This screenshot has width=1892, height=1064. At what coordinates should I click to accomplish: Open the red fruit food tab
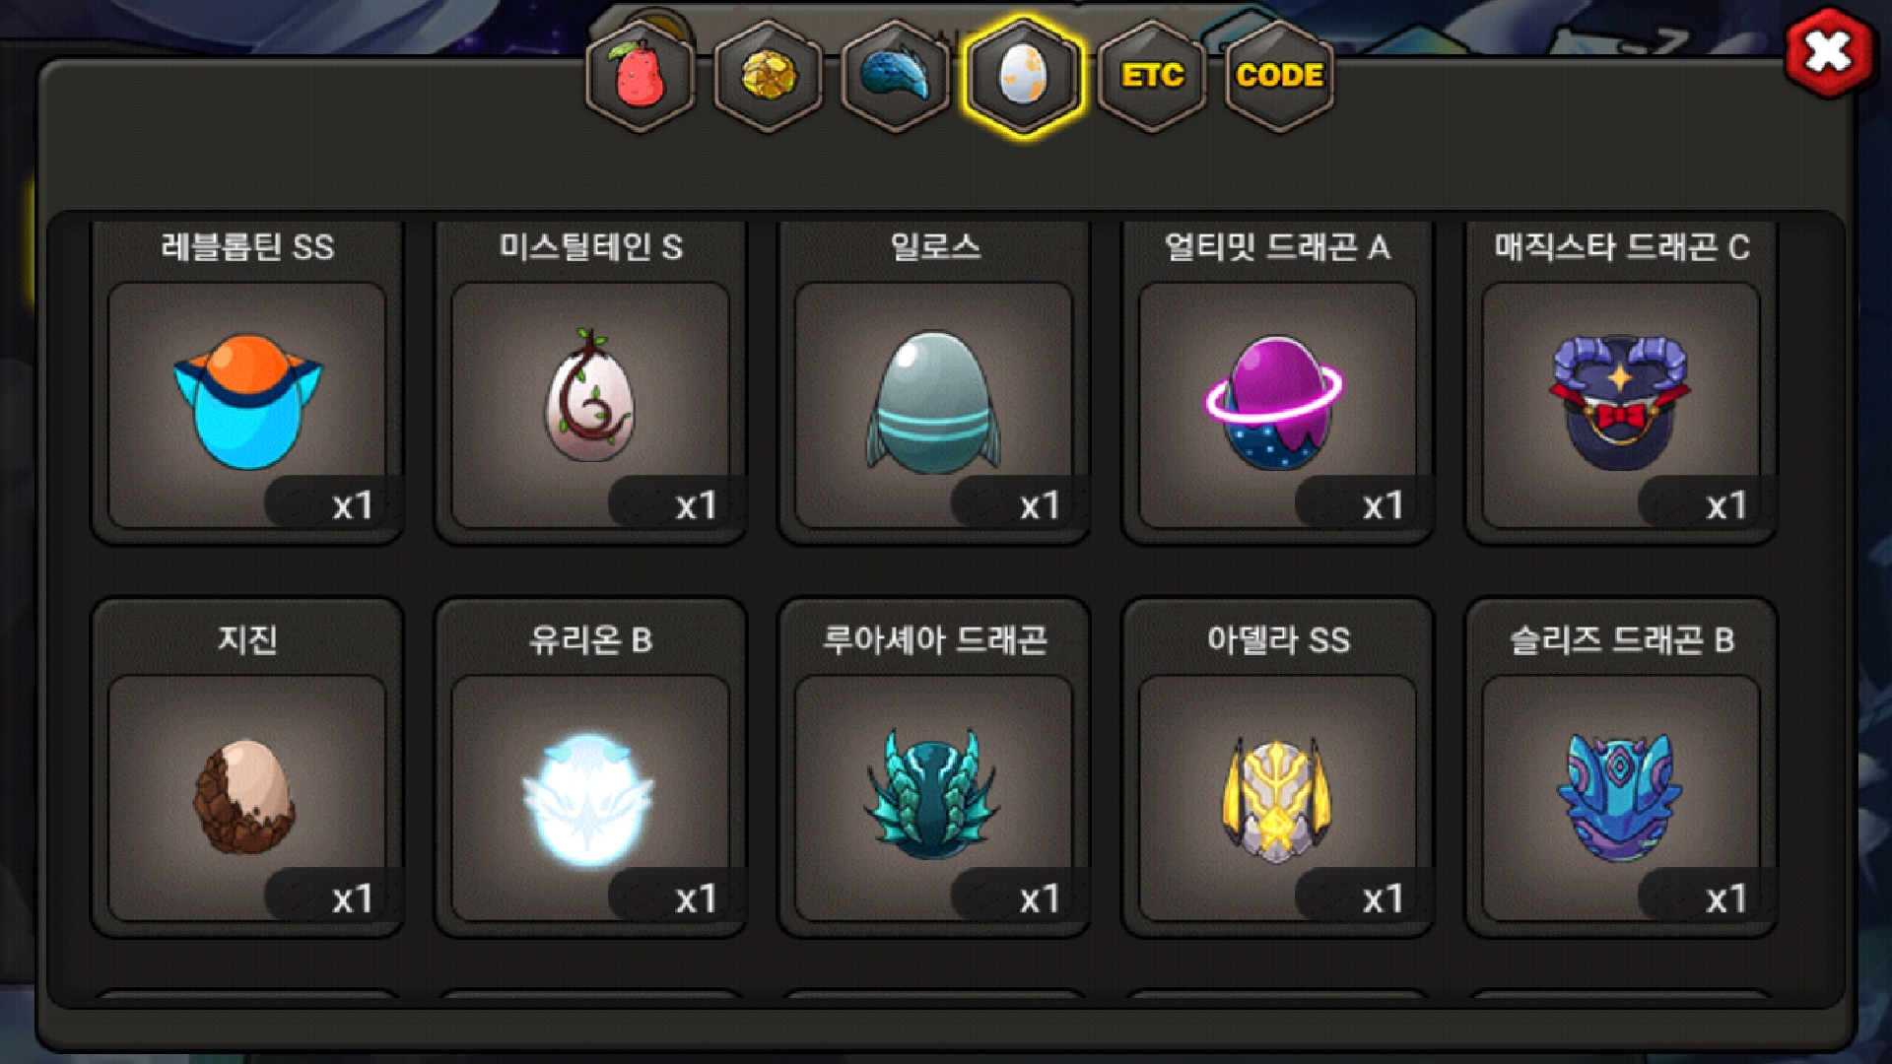tap(641, 77)
